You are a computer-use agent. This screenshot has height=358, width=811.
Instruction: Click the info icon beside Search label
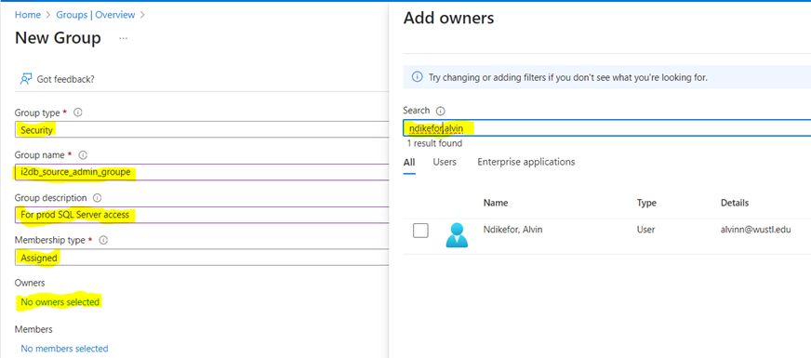[x=441, y=111]
